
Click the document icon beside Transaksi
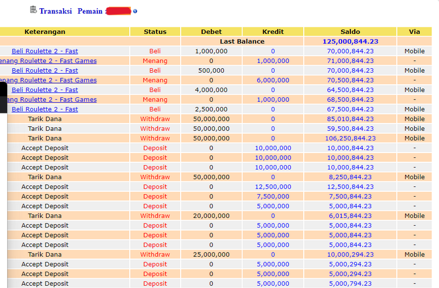click(x=33, y=10)
